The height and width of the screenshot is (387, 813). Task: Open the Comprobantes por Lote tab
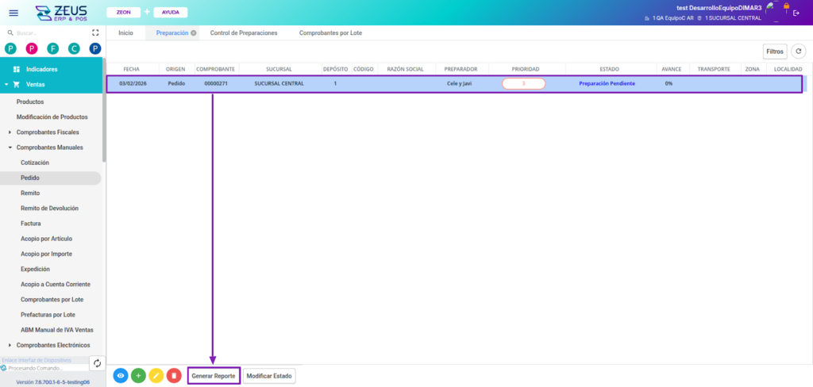coord(330,33)
